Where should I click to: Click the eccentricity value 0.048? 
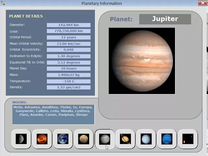69,50
